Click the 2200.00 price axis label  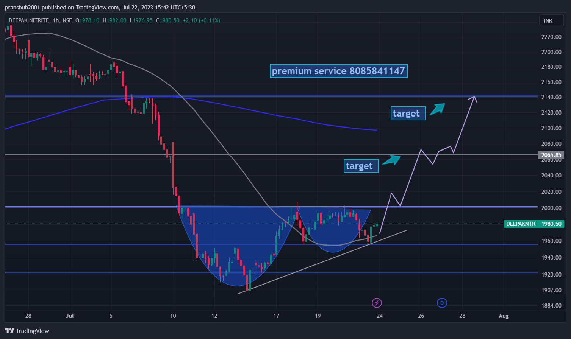(551, 52)
